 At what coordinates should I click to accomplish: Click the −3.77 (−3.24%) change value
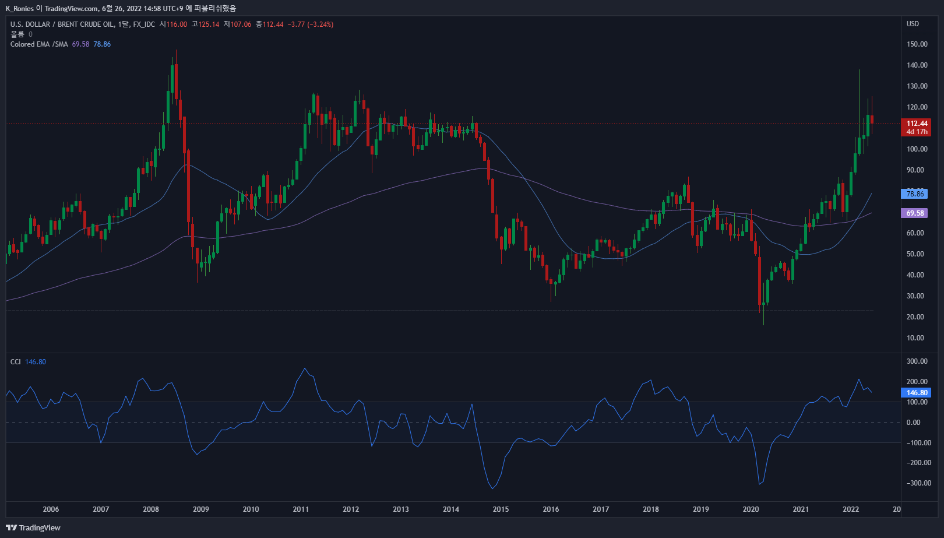point(311,24)
